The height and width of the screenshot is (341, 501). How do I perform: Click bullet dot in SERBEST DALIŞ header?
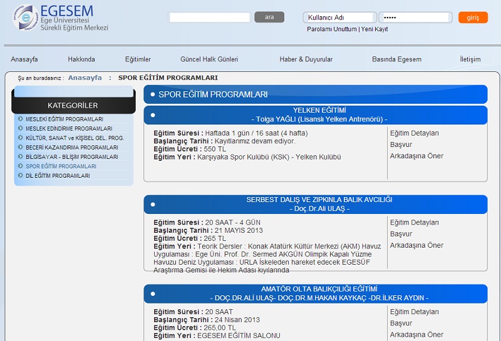coord(153,205)
